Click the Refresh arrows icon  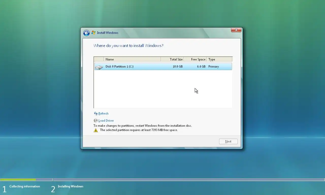96,113
